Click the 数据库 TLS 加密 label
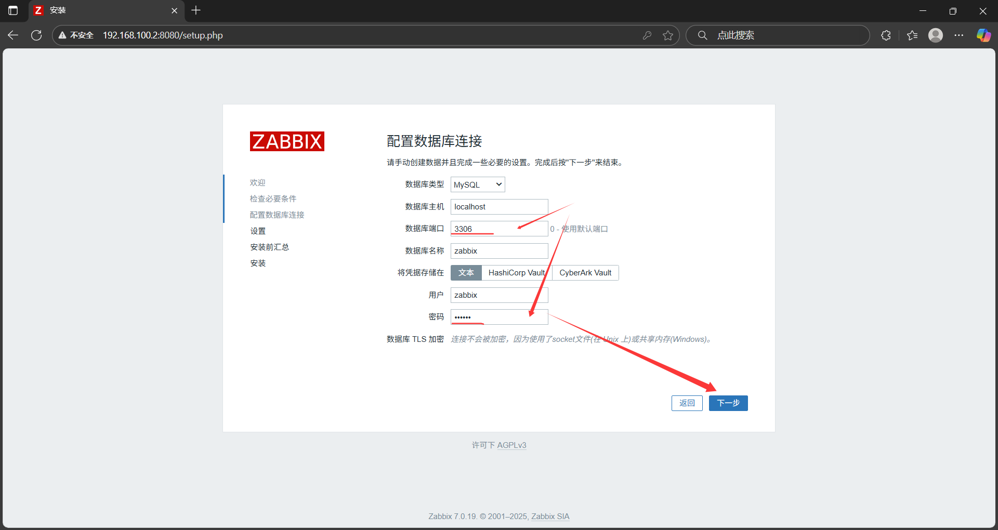 pos(415,339)
